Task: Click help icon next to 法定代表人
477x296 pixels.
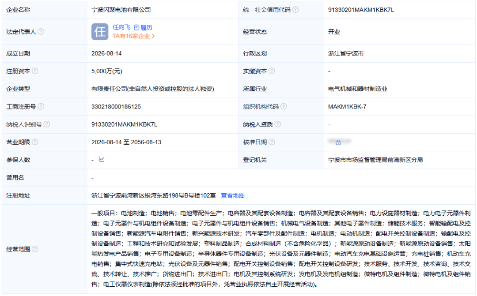Action: click(41, 32)
